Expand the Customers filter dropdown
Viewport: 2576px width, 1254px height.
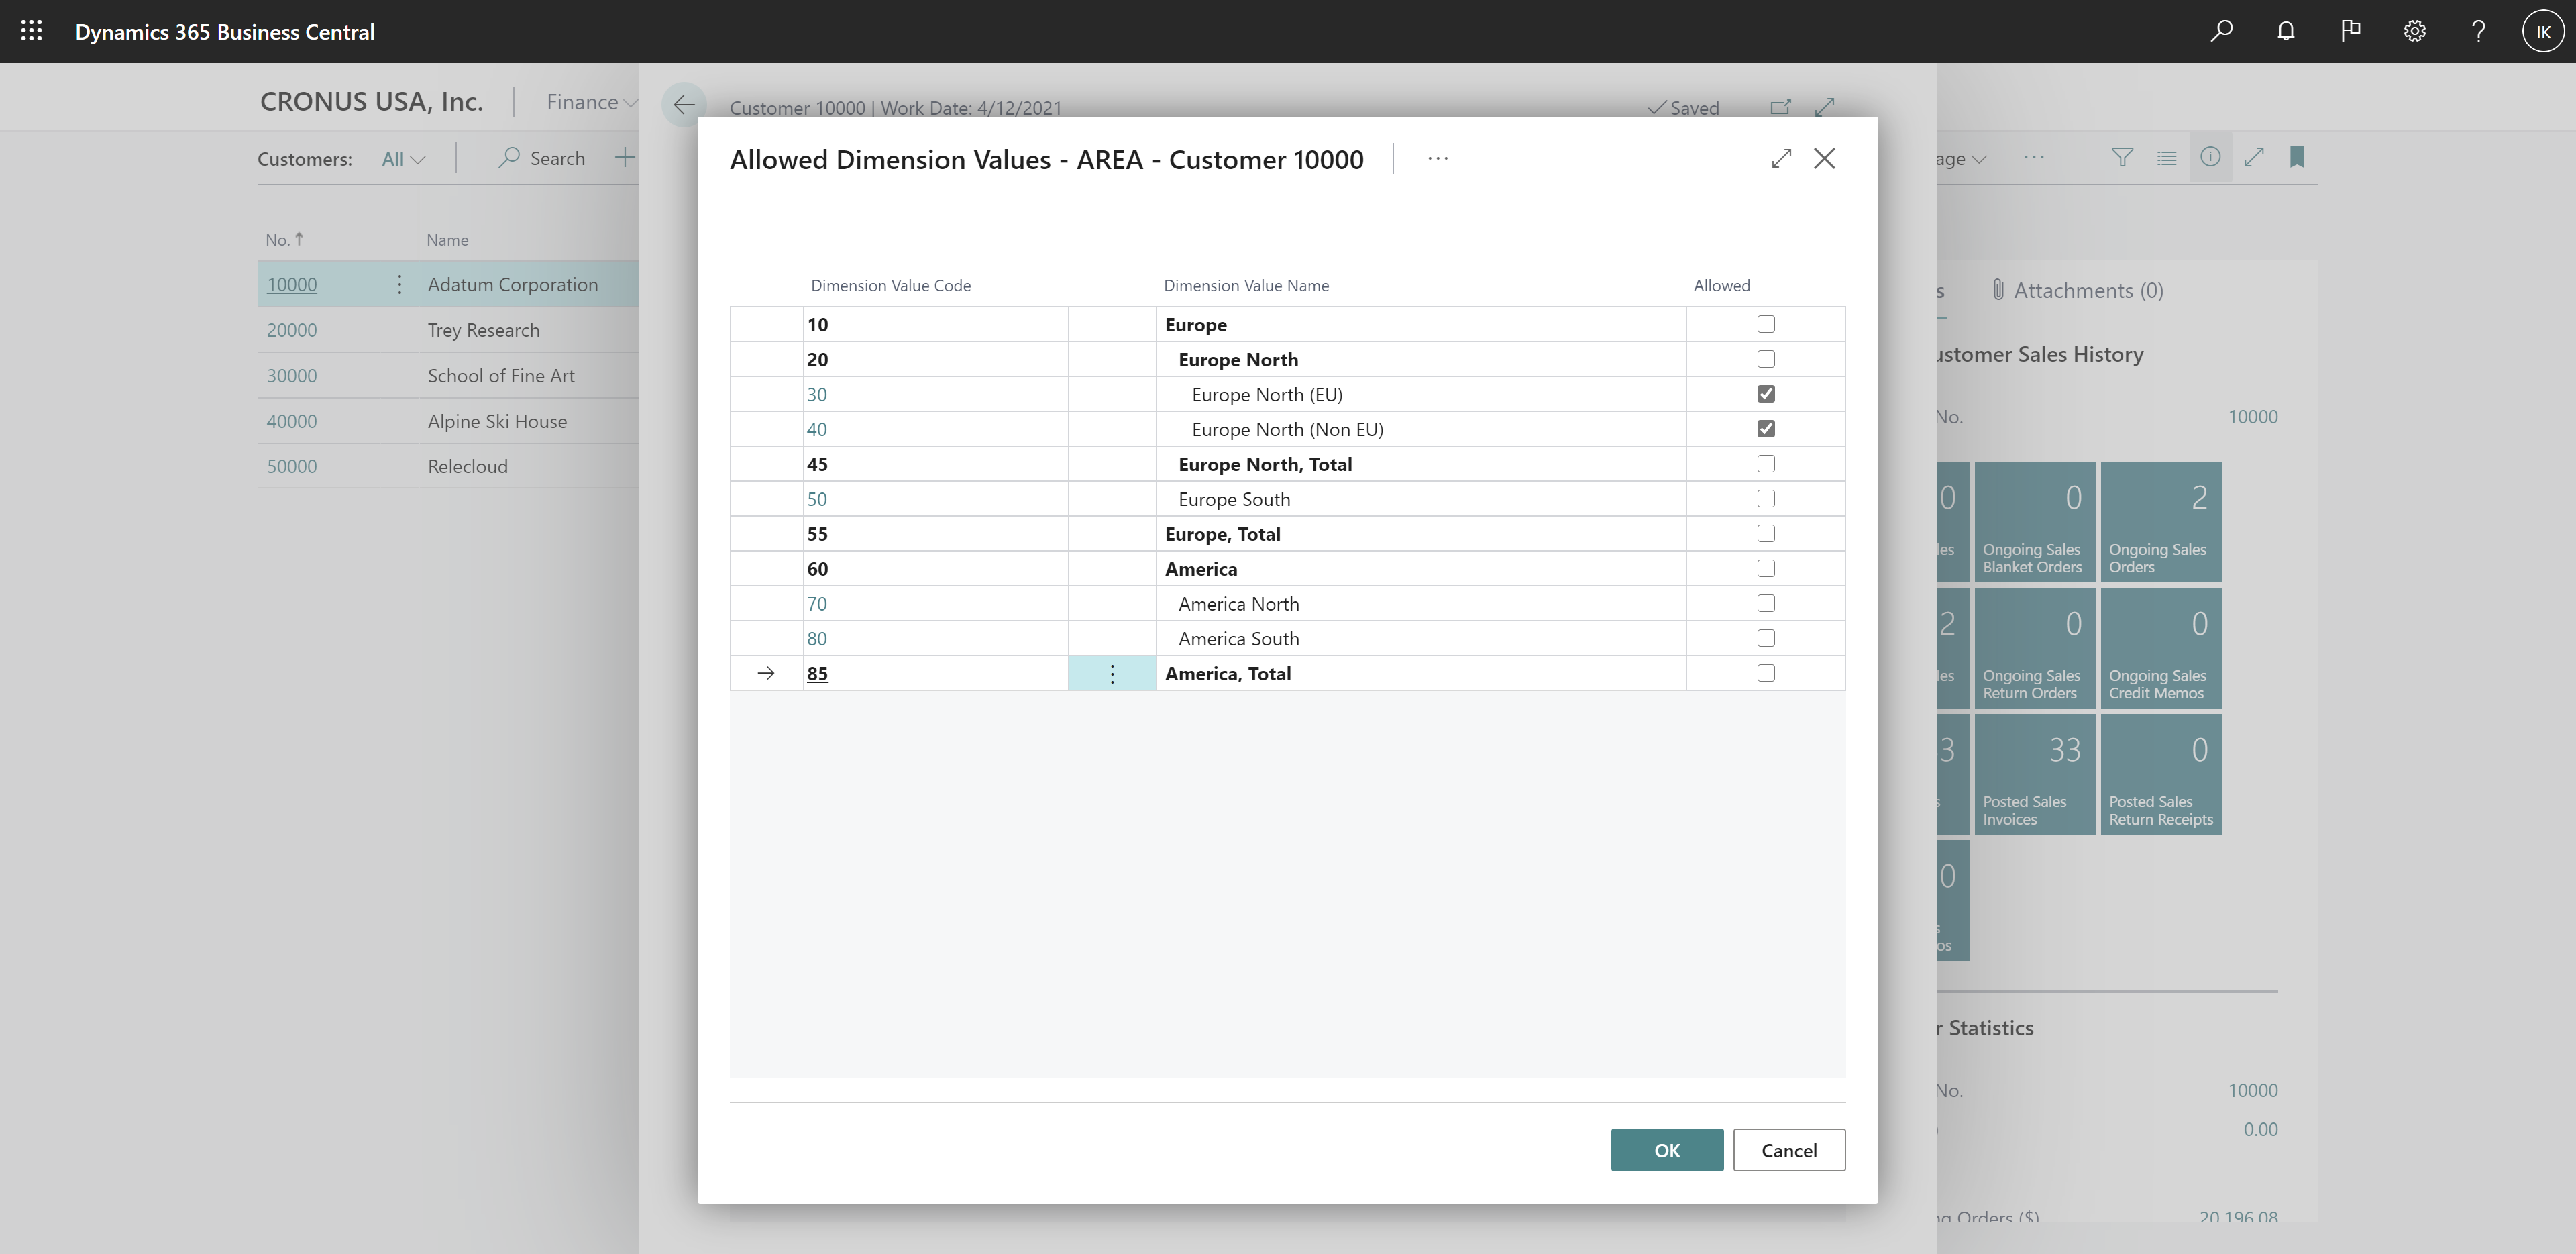tap(407, 158)
